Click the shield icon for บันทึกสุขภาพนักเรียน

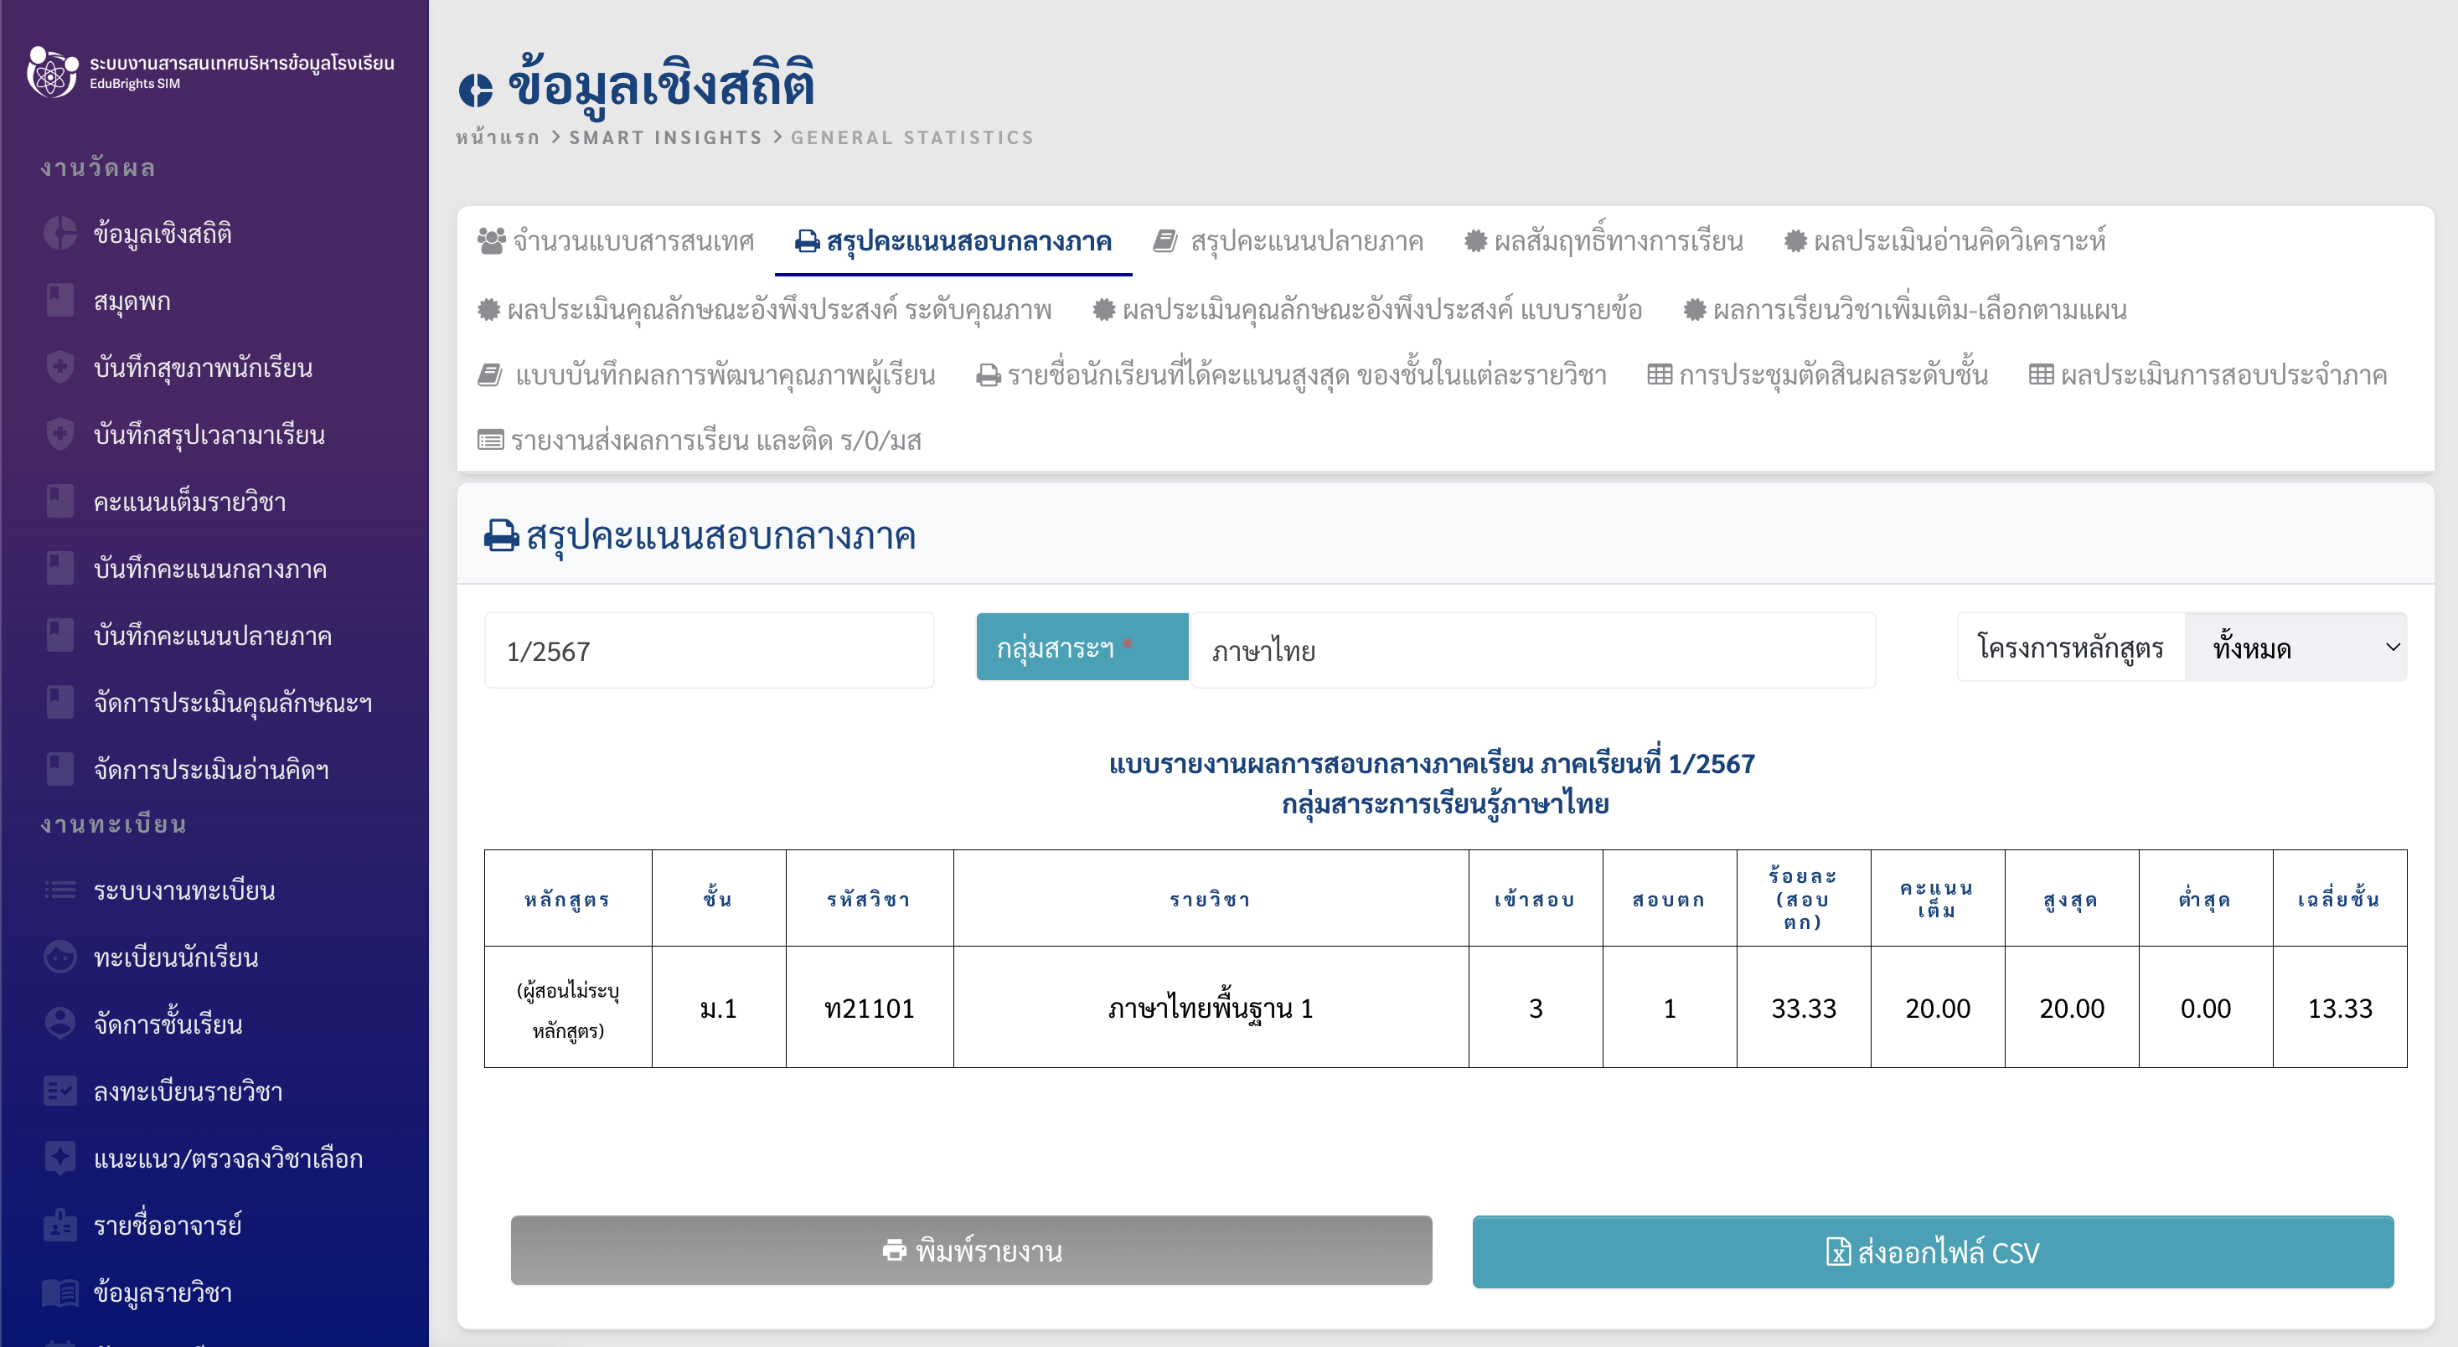[x=59, y=367]
